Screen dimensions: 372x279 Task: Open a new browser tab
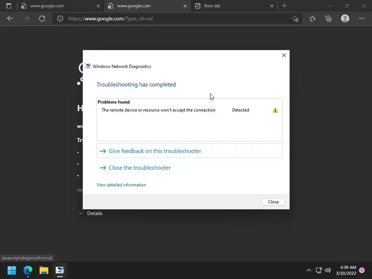click(284, 6)
